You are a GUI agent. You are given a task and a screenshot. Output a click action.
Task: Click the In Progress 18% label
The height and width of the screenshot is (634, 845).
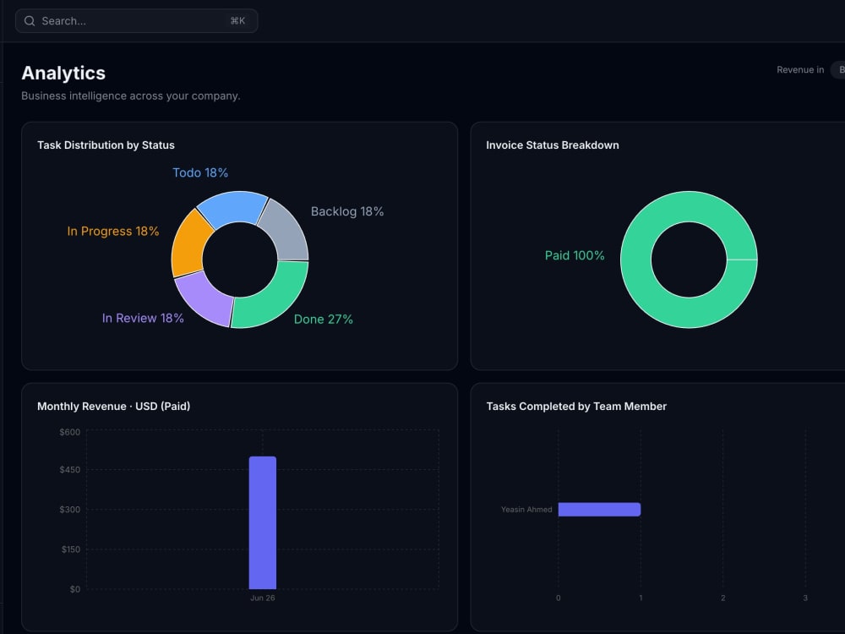click(x=113, y=232)
